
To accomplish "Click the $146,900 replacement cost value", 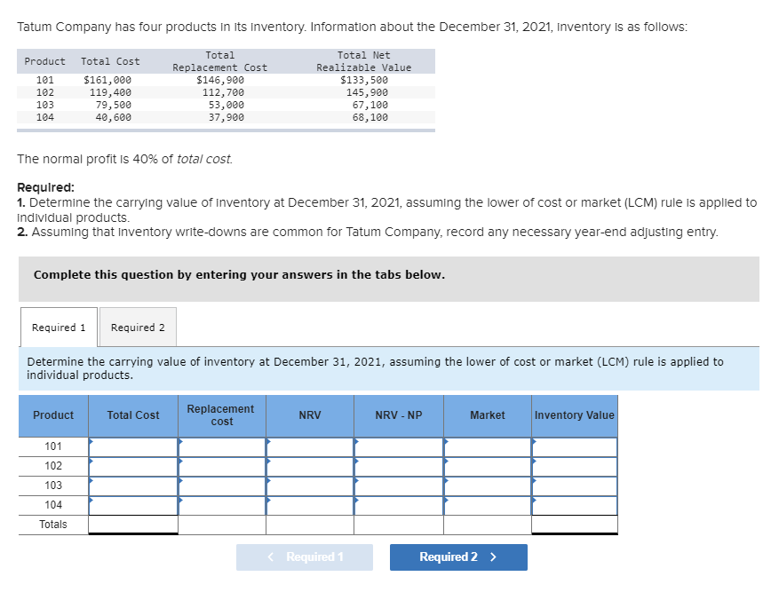I will (220, 80).
